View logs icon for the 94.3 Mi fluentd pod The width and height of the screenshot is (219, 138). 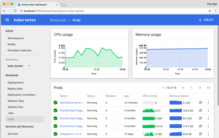click(201, 118)
